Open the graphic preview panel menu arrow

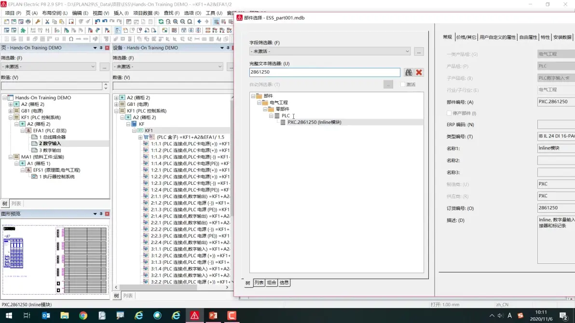95,214
